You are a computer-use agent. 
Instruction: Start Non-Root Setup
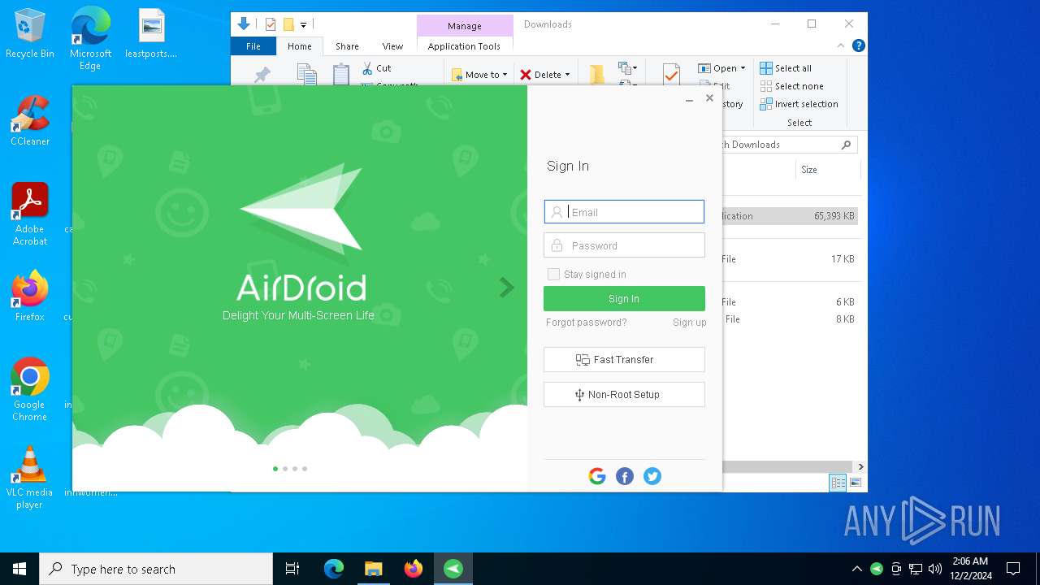pos(624,394)
